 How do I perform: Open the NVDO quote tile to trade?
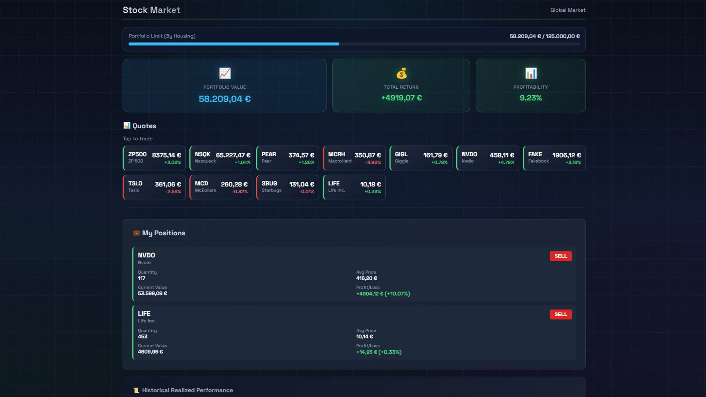click(x=487, y=158)
